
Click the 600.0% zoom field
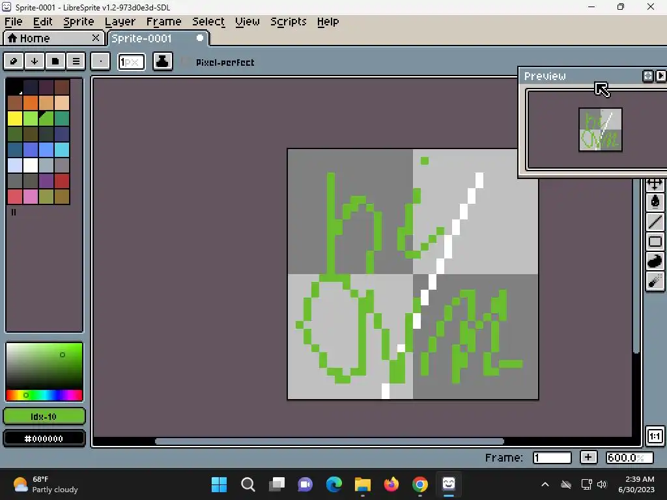tap(630, 458)
